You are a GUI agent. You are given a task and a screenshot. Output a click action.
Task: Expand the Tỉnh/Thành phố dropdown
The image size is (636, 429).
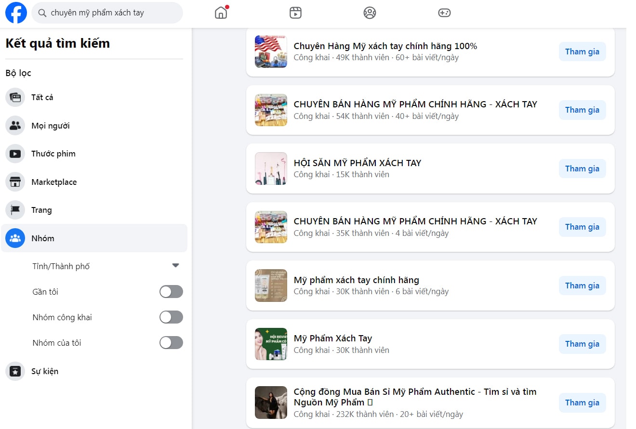(x=175, y=266)
